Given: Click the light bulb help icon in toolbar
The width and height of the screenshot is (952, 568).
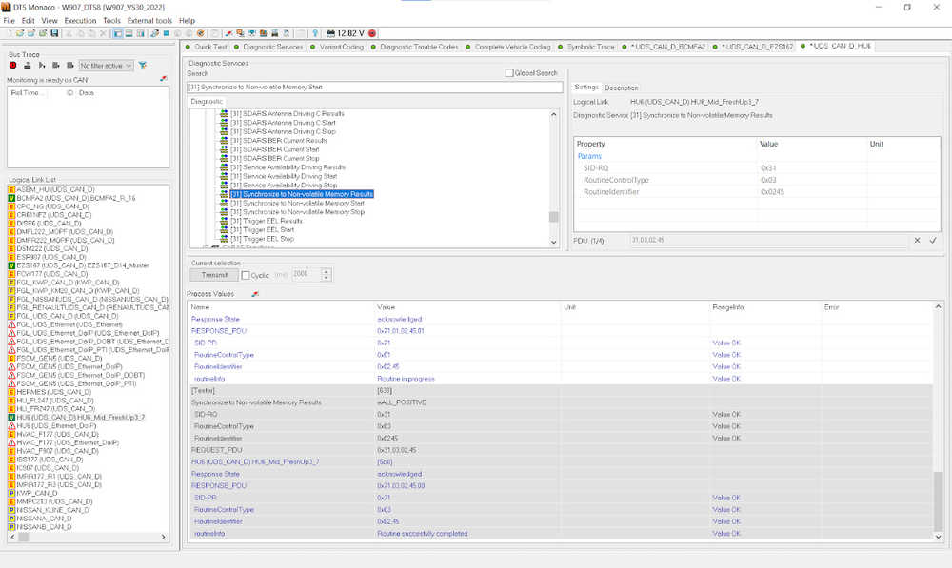Looking at the screenshot, I should click(x=315, y=33).
